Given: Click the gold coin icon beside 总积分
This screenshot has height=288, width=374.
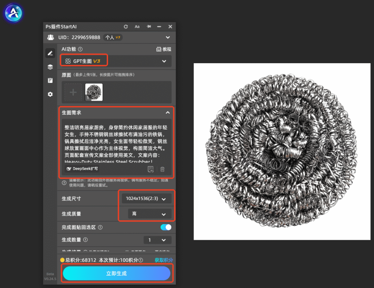Looking at the screenshot, I should (62, 260).
